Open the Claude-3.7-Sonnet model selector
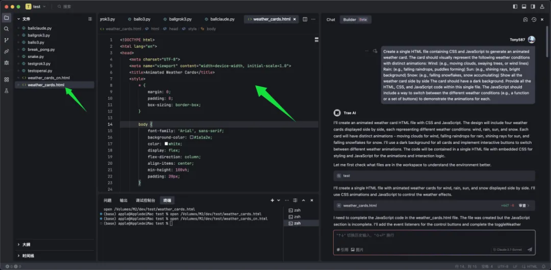The width and height of the screenshot is (551, 270). coord(507,250)
